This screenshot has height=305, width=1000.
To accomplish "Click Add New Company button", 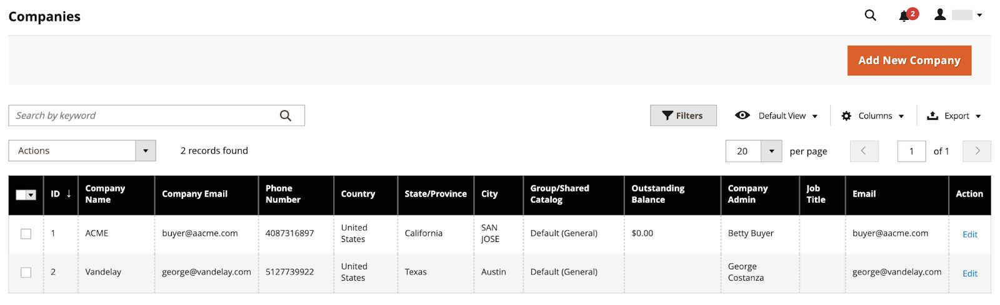I will click(909, 61).
